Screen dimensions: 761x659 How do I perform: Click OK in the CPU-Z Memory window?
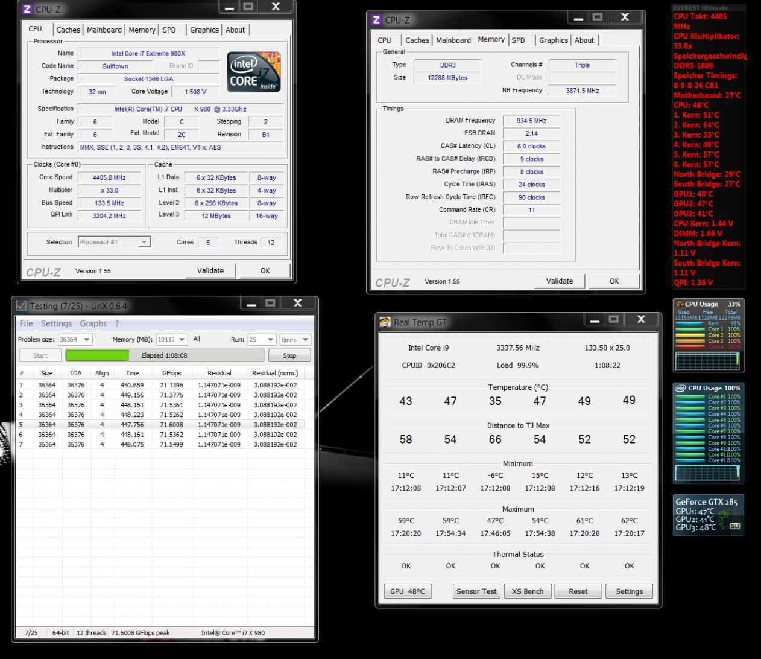(x=614, y=281)
